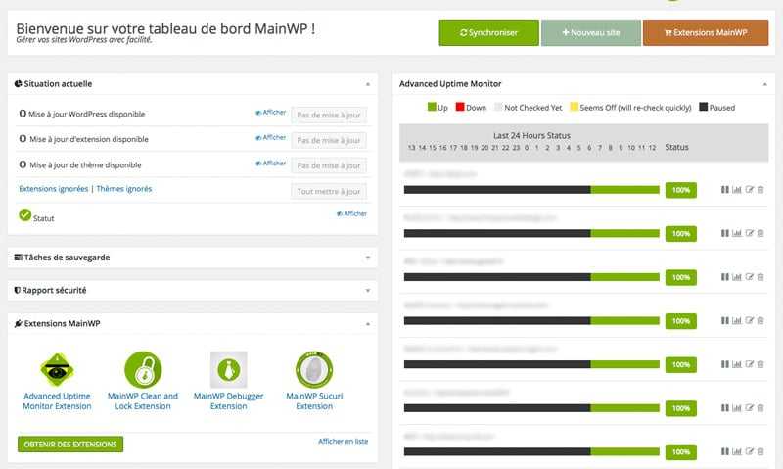
Task: Pause the third uptime monitor row
Action: tap(725, 277)
